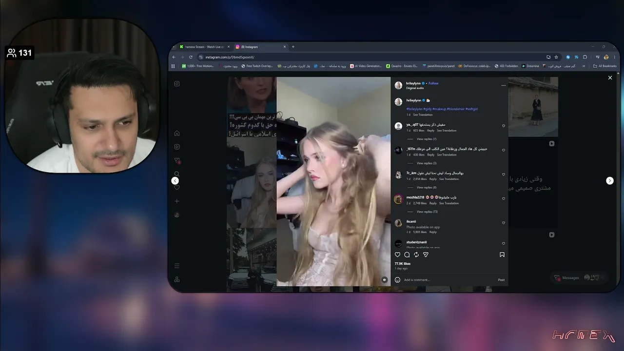Reply to the 7r_km comment
Viewport: 624px width, 351px height.
coord(433,179)
